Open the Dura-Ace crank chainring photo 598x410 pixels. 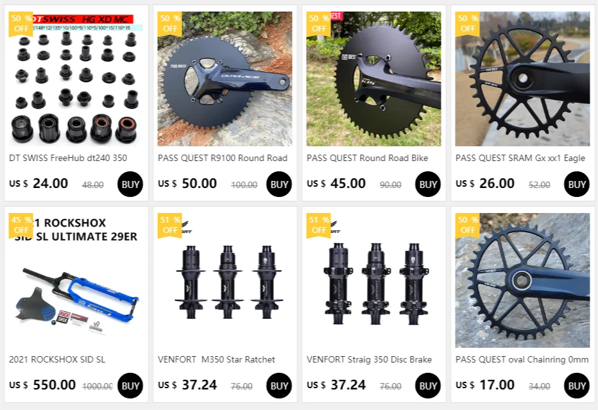point(225,78)
